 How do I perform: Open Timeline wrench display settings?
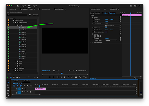28,86
